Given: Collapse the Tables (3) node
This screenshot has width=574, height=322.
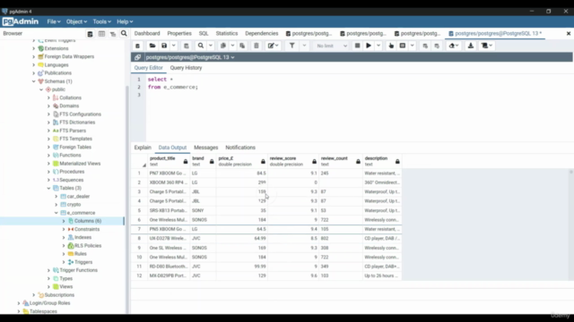Looking at the screenshot, I should click(48, 188).
